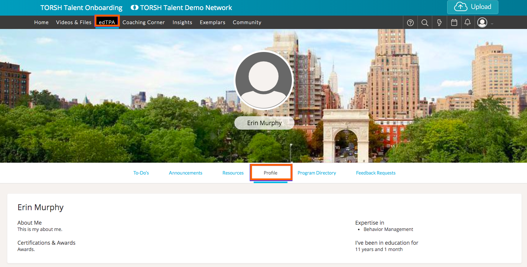
Task: Click the cloud icon on Upload button
Action: pos(461,7)
